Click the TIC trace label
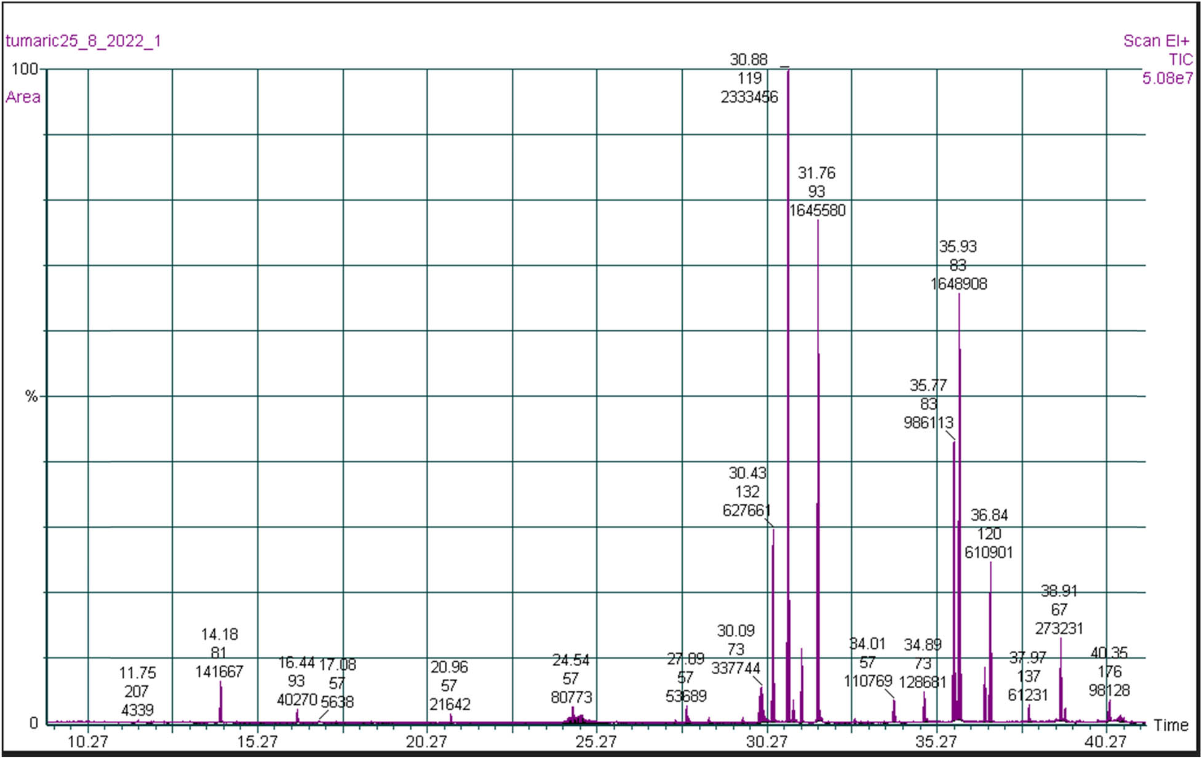Image resolution: width=1202 pixels, height=759 pixels. tap(1180, 60)
